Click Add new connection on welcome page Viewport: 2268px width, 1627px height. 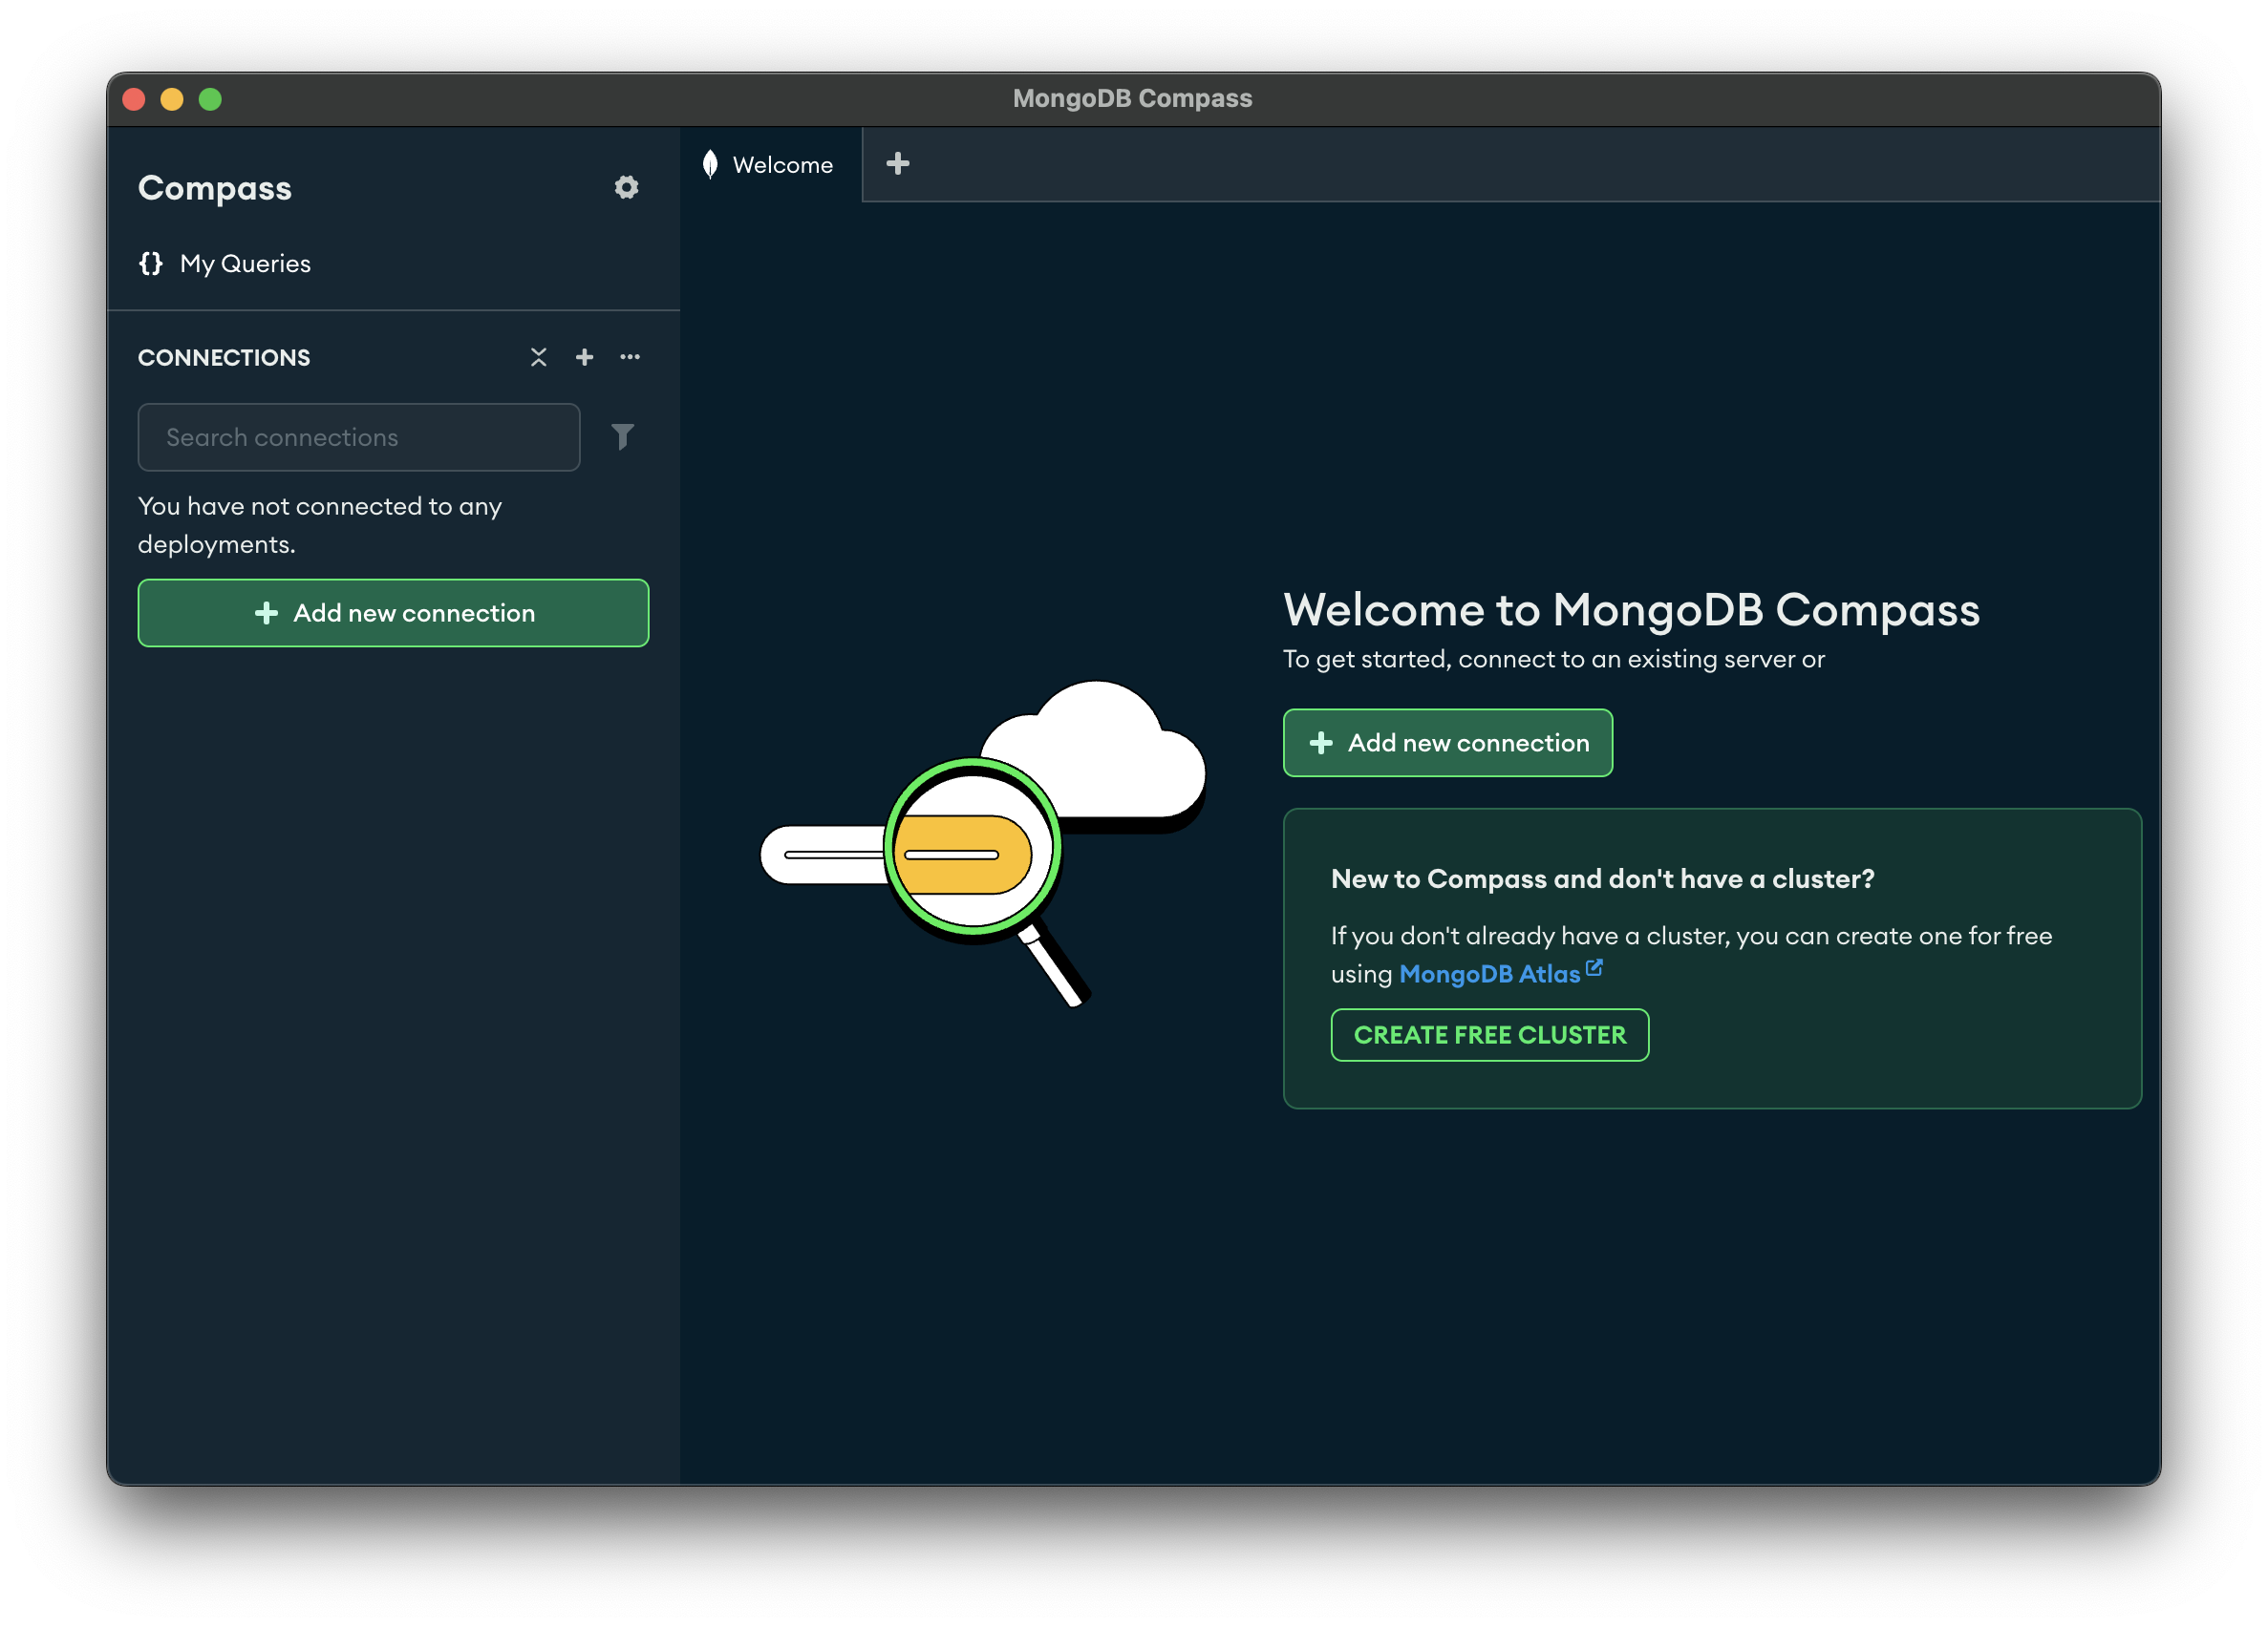[x=1448, y=743]
